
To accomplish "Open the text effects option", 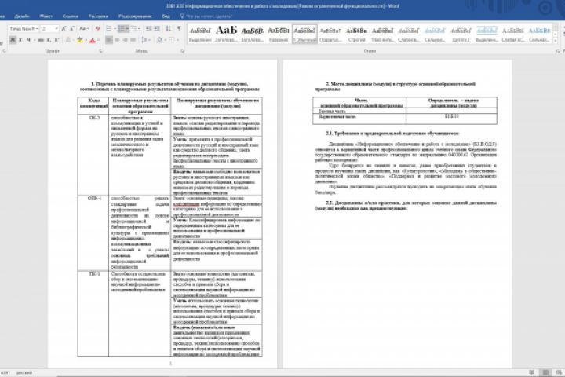I will pos(68,40).
